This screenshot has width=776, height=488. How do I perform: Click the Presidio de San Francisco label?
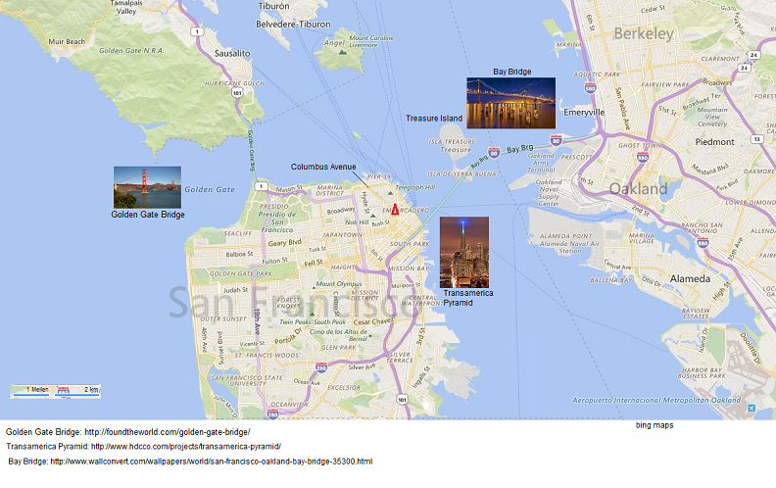(x=277, y=221)
